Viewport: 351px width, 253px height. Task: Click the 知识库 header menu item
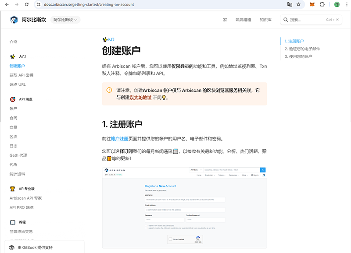265,20
